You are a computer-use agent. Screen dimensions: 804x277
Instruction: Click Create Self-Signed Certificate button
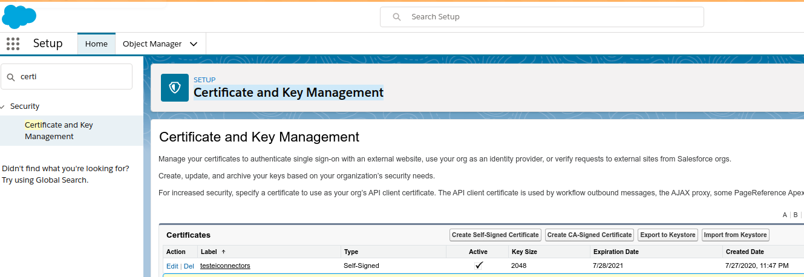click(x=495, y=235)
